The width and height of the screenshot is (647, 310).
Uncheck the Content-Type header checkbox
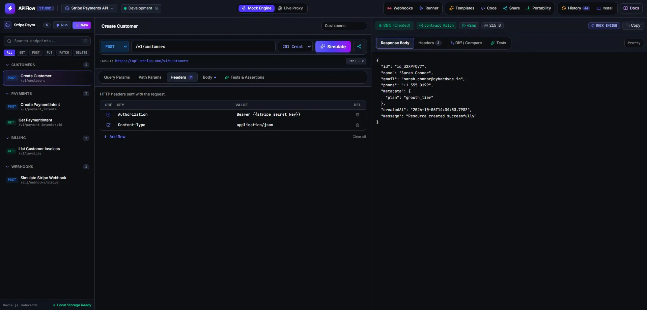109,125
